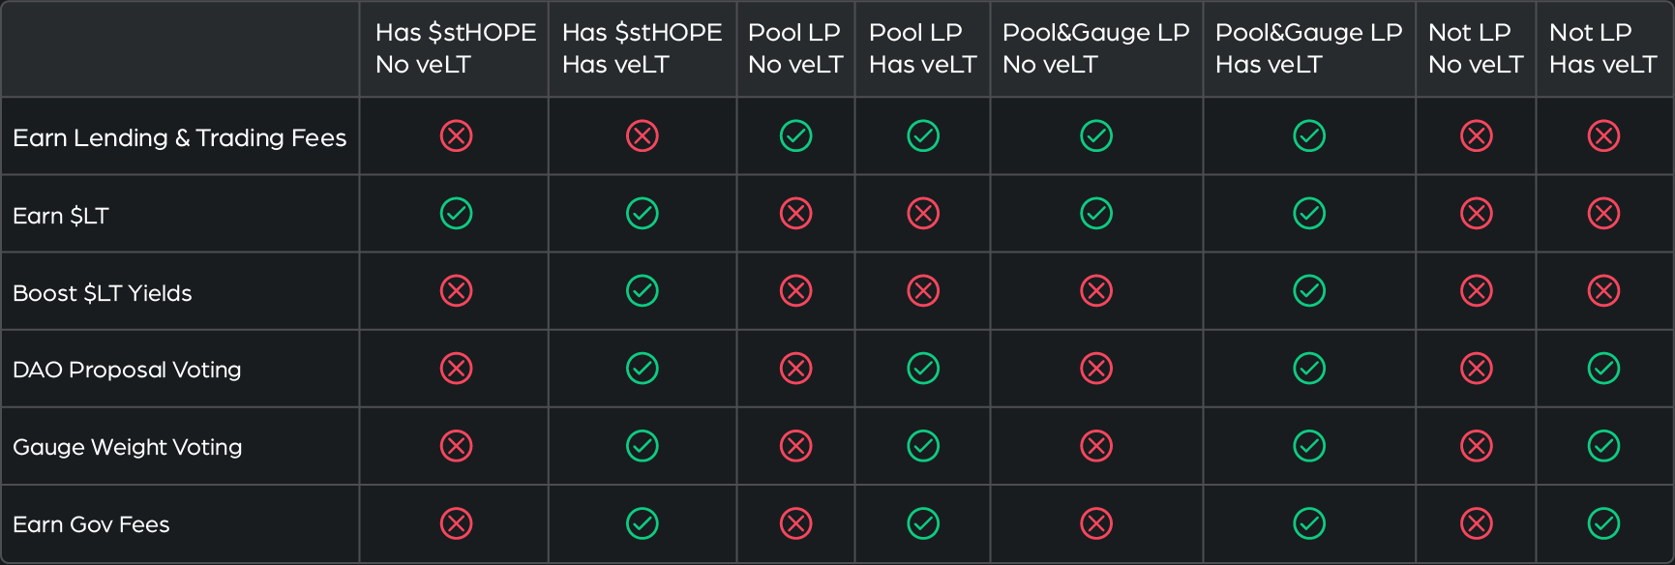Click the green check for Earn $LT under Pool&Gauge LP No veLT
Viewport: 1675px width, 565px height.
(1096, 214)
